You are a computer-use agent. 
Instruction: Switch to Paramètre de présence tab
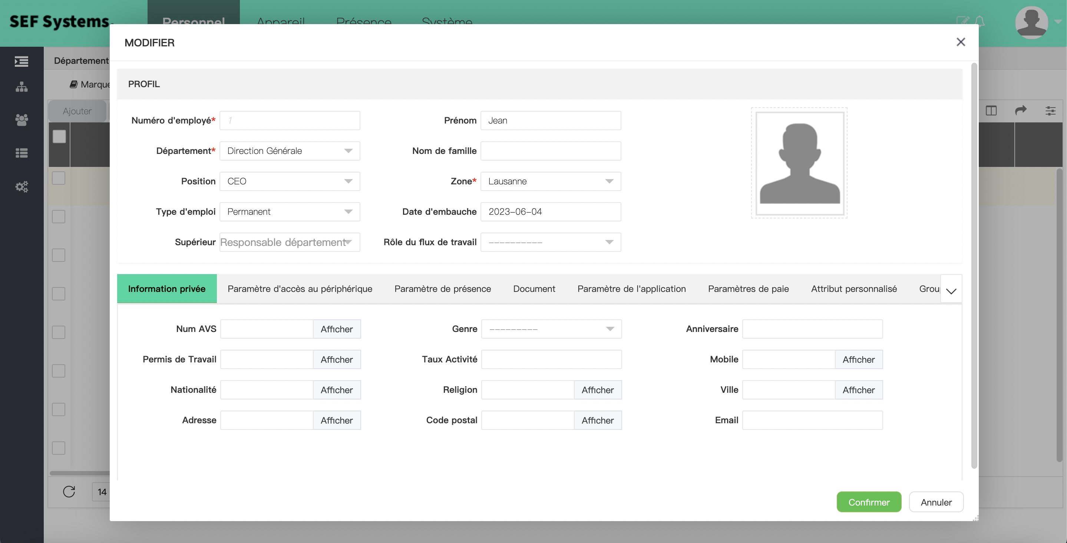click(442, 289)
